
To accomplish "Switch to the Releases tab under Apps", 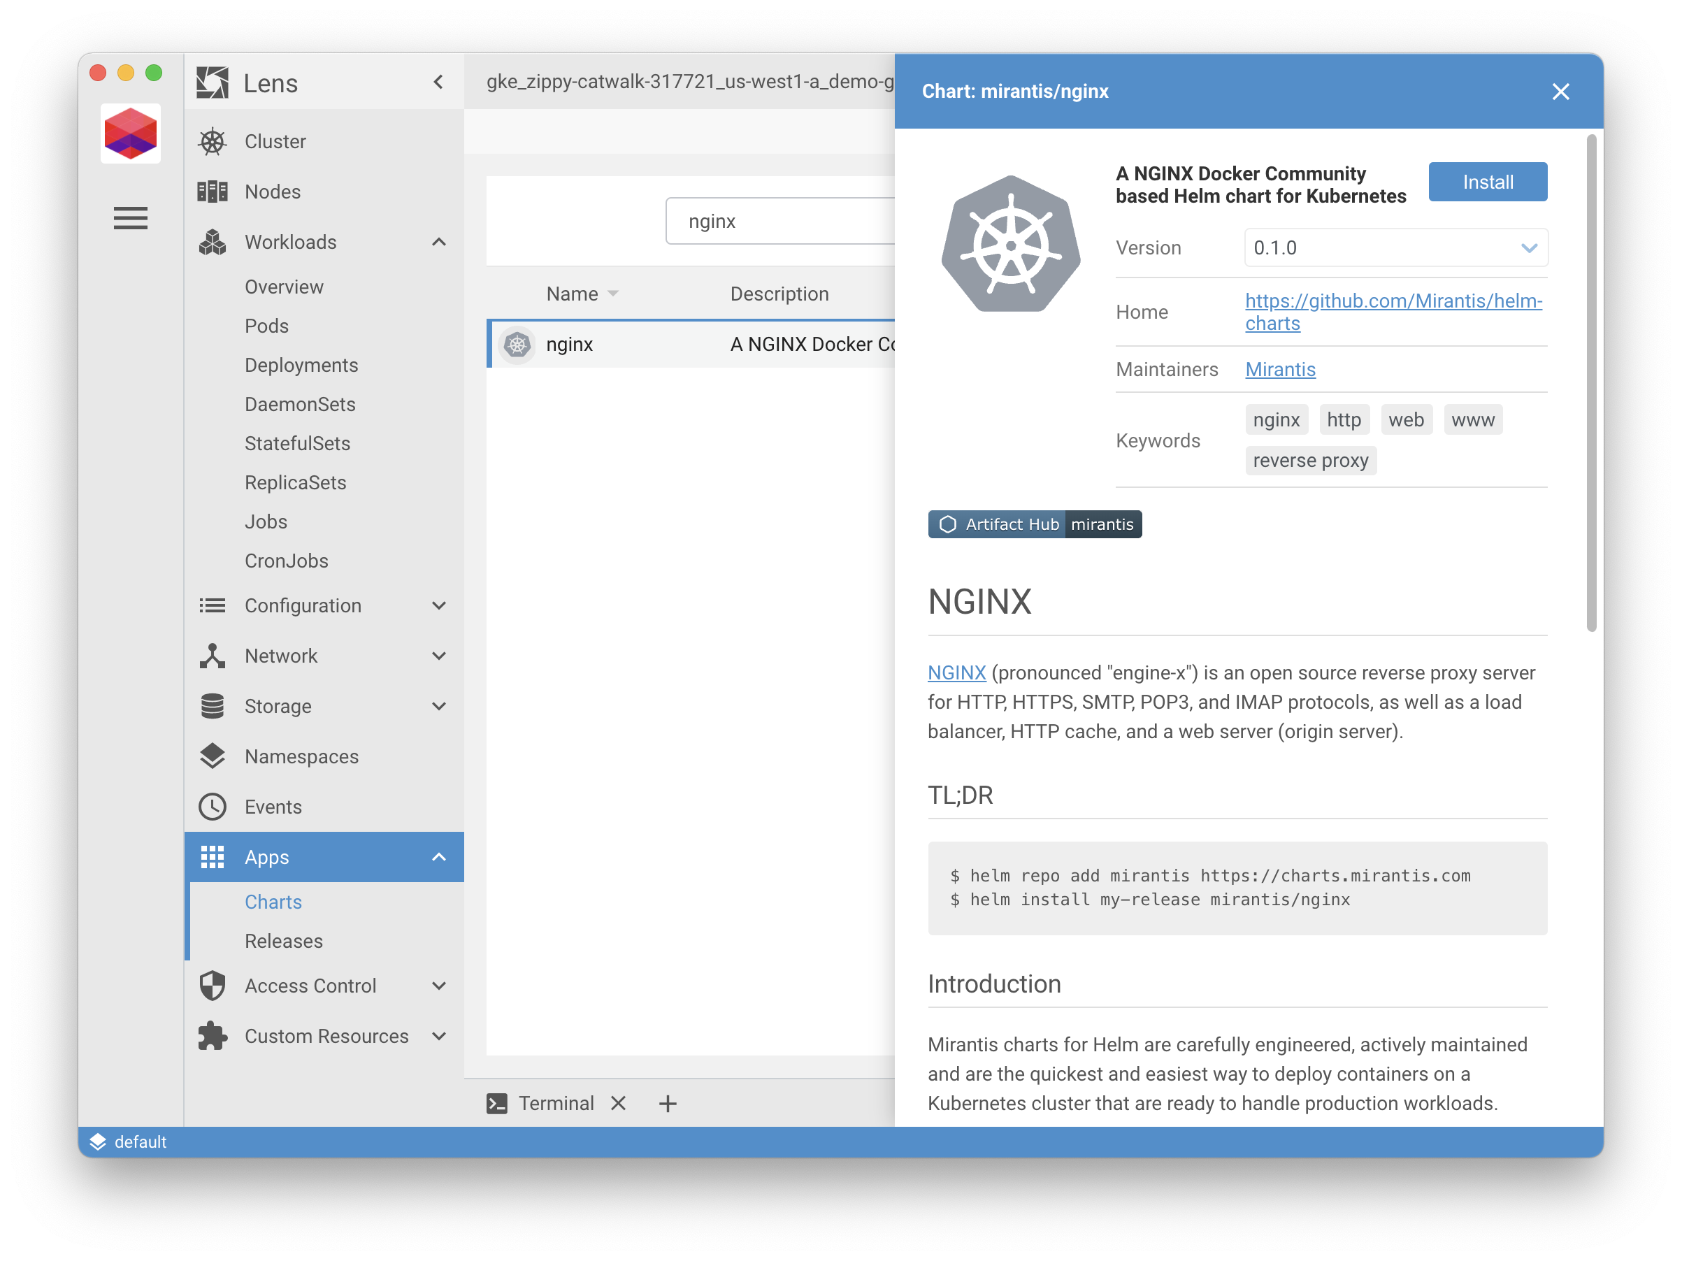I will pyautogui.click(x=283, y=940).
